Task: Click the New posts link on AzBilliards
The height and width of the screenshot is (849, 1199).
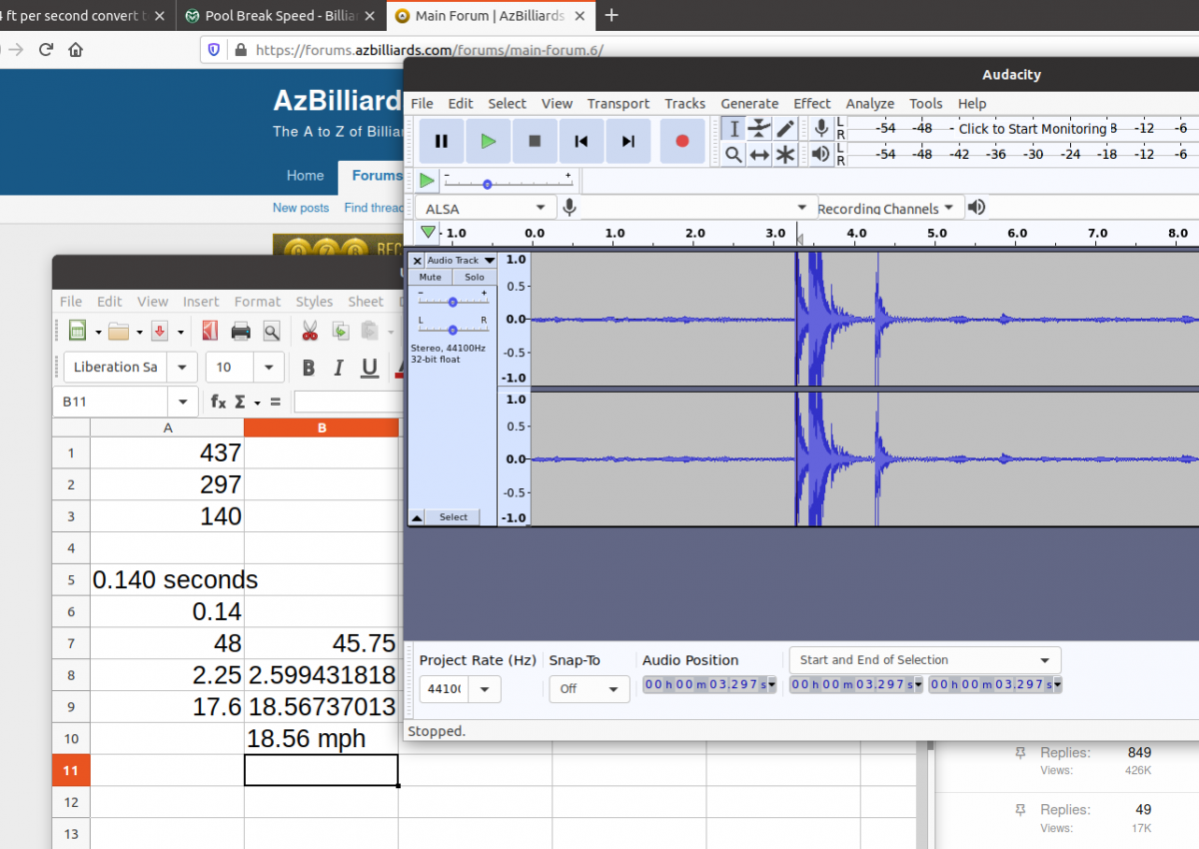Action: click(301, 208)
